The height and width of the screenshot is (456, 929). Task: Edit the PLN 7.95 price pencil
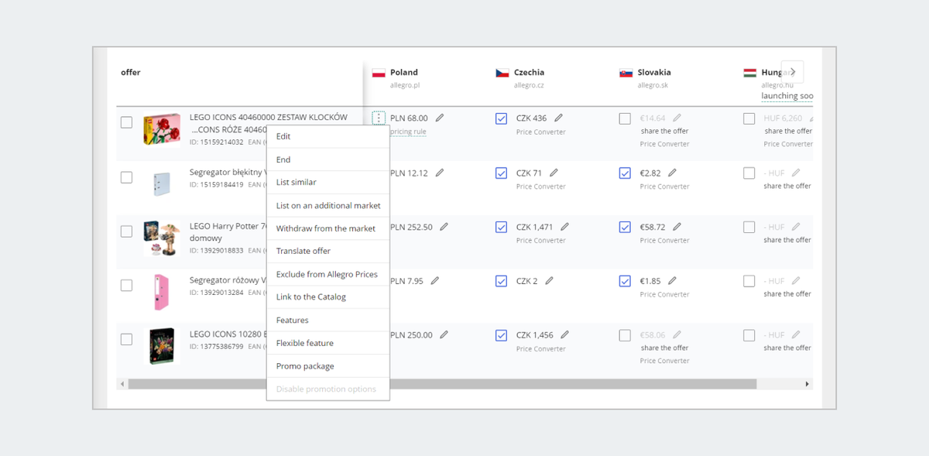[x=435, y=281]
